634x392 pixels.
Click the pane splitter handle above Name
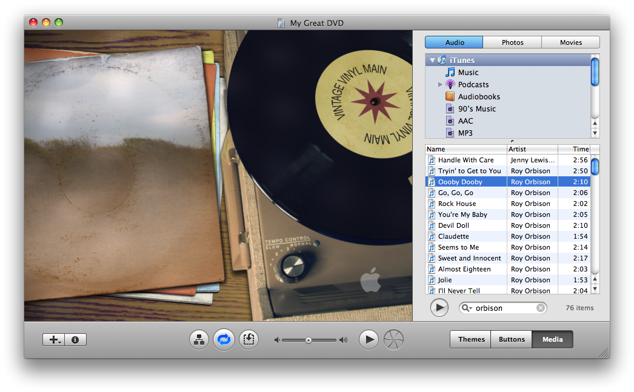512,141
